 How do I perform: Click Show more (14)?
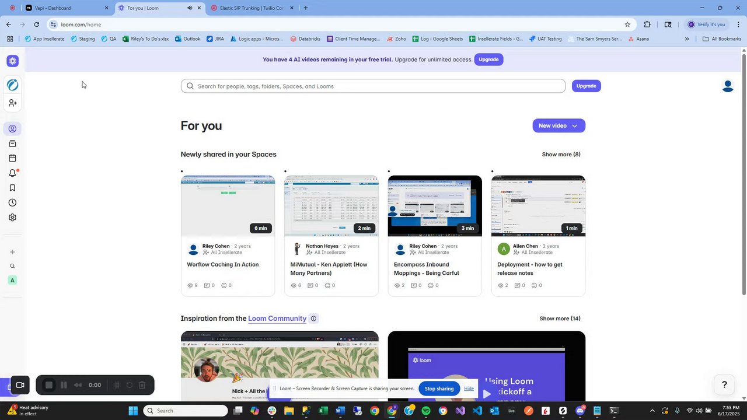pyautogui.click(x=560, y=318)
